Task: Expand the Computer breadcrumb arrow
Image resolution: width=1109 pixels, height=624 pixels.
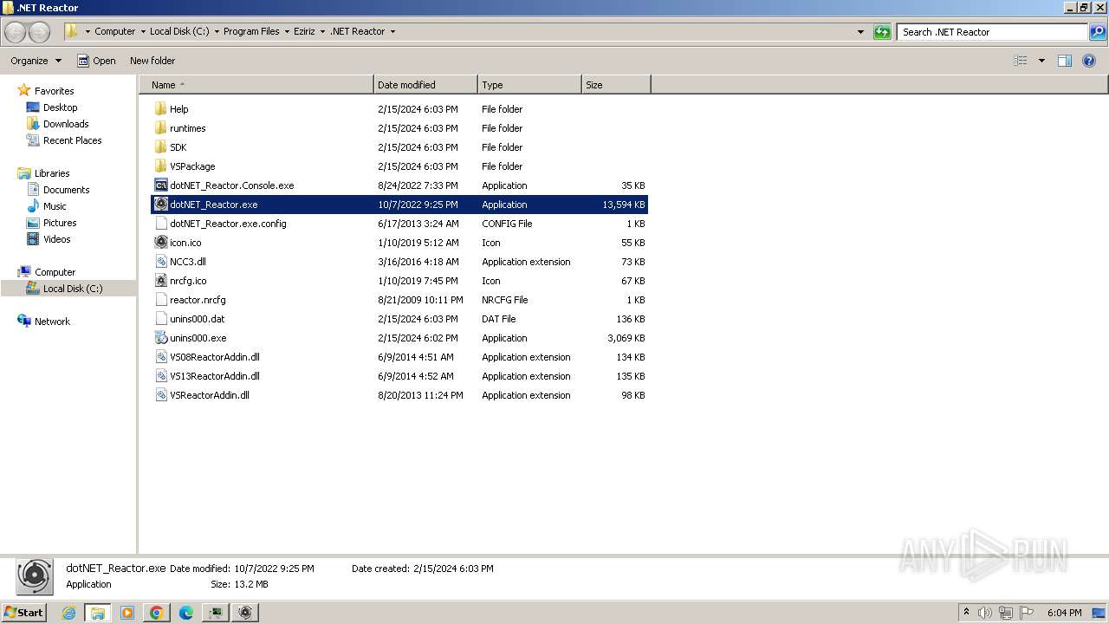Action: point(143,32)
